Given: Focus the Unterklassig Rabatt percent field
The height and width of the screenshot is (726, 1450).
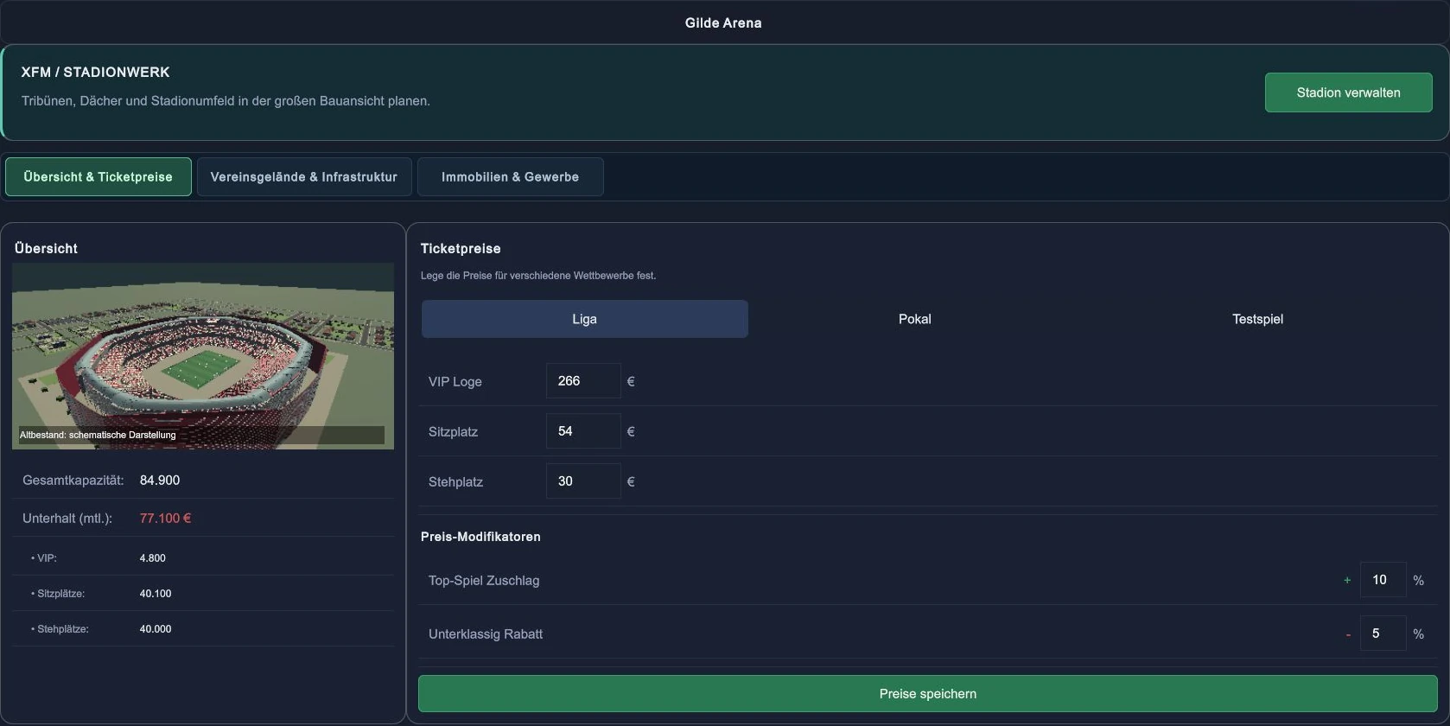Looking at the screenshot, I should click(x=1383, y=634).
